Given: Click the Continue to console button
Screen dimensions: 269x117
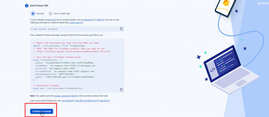Looking at the screenshot, I should coord(42,111).
